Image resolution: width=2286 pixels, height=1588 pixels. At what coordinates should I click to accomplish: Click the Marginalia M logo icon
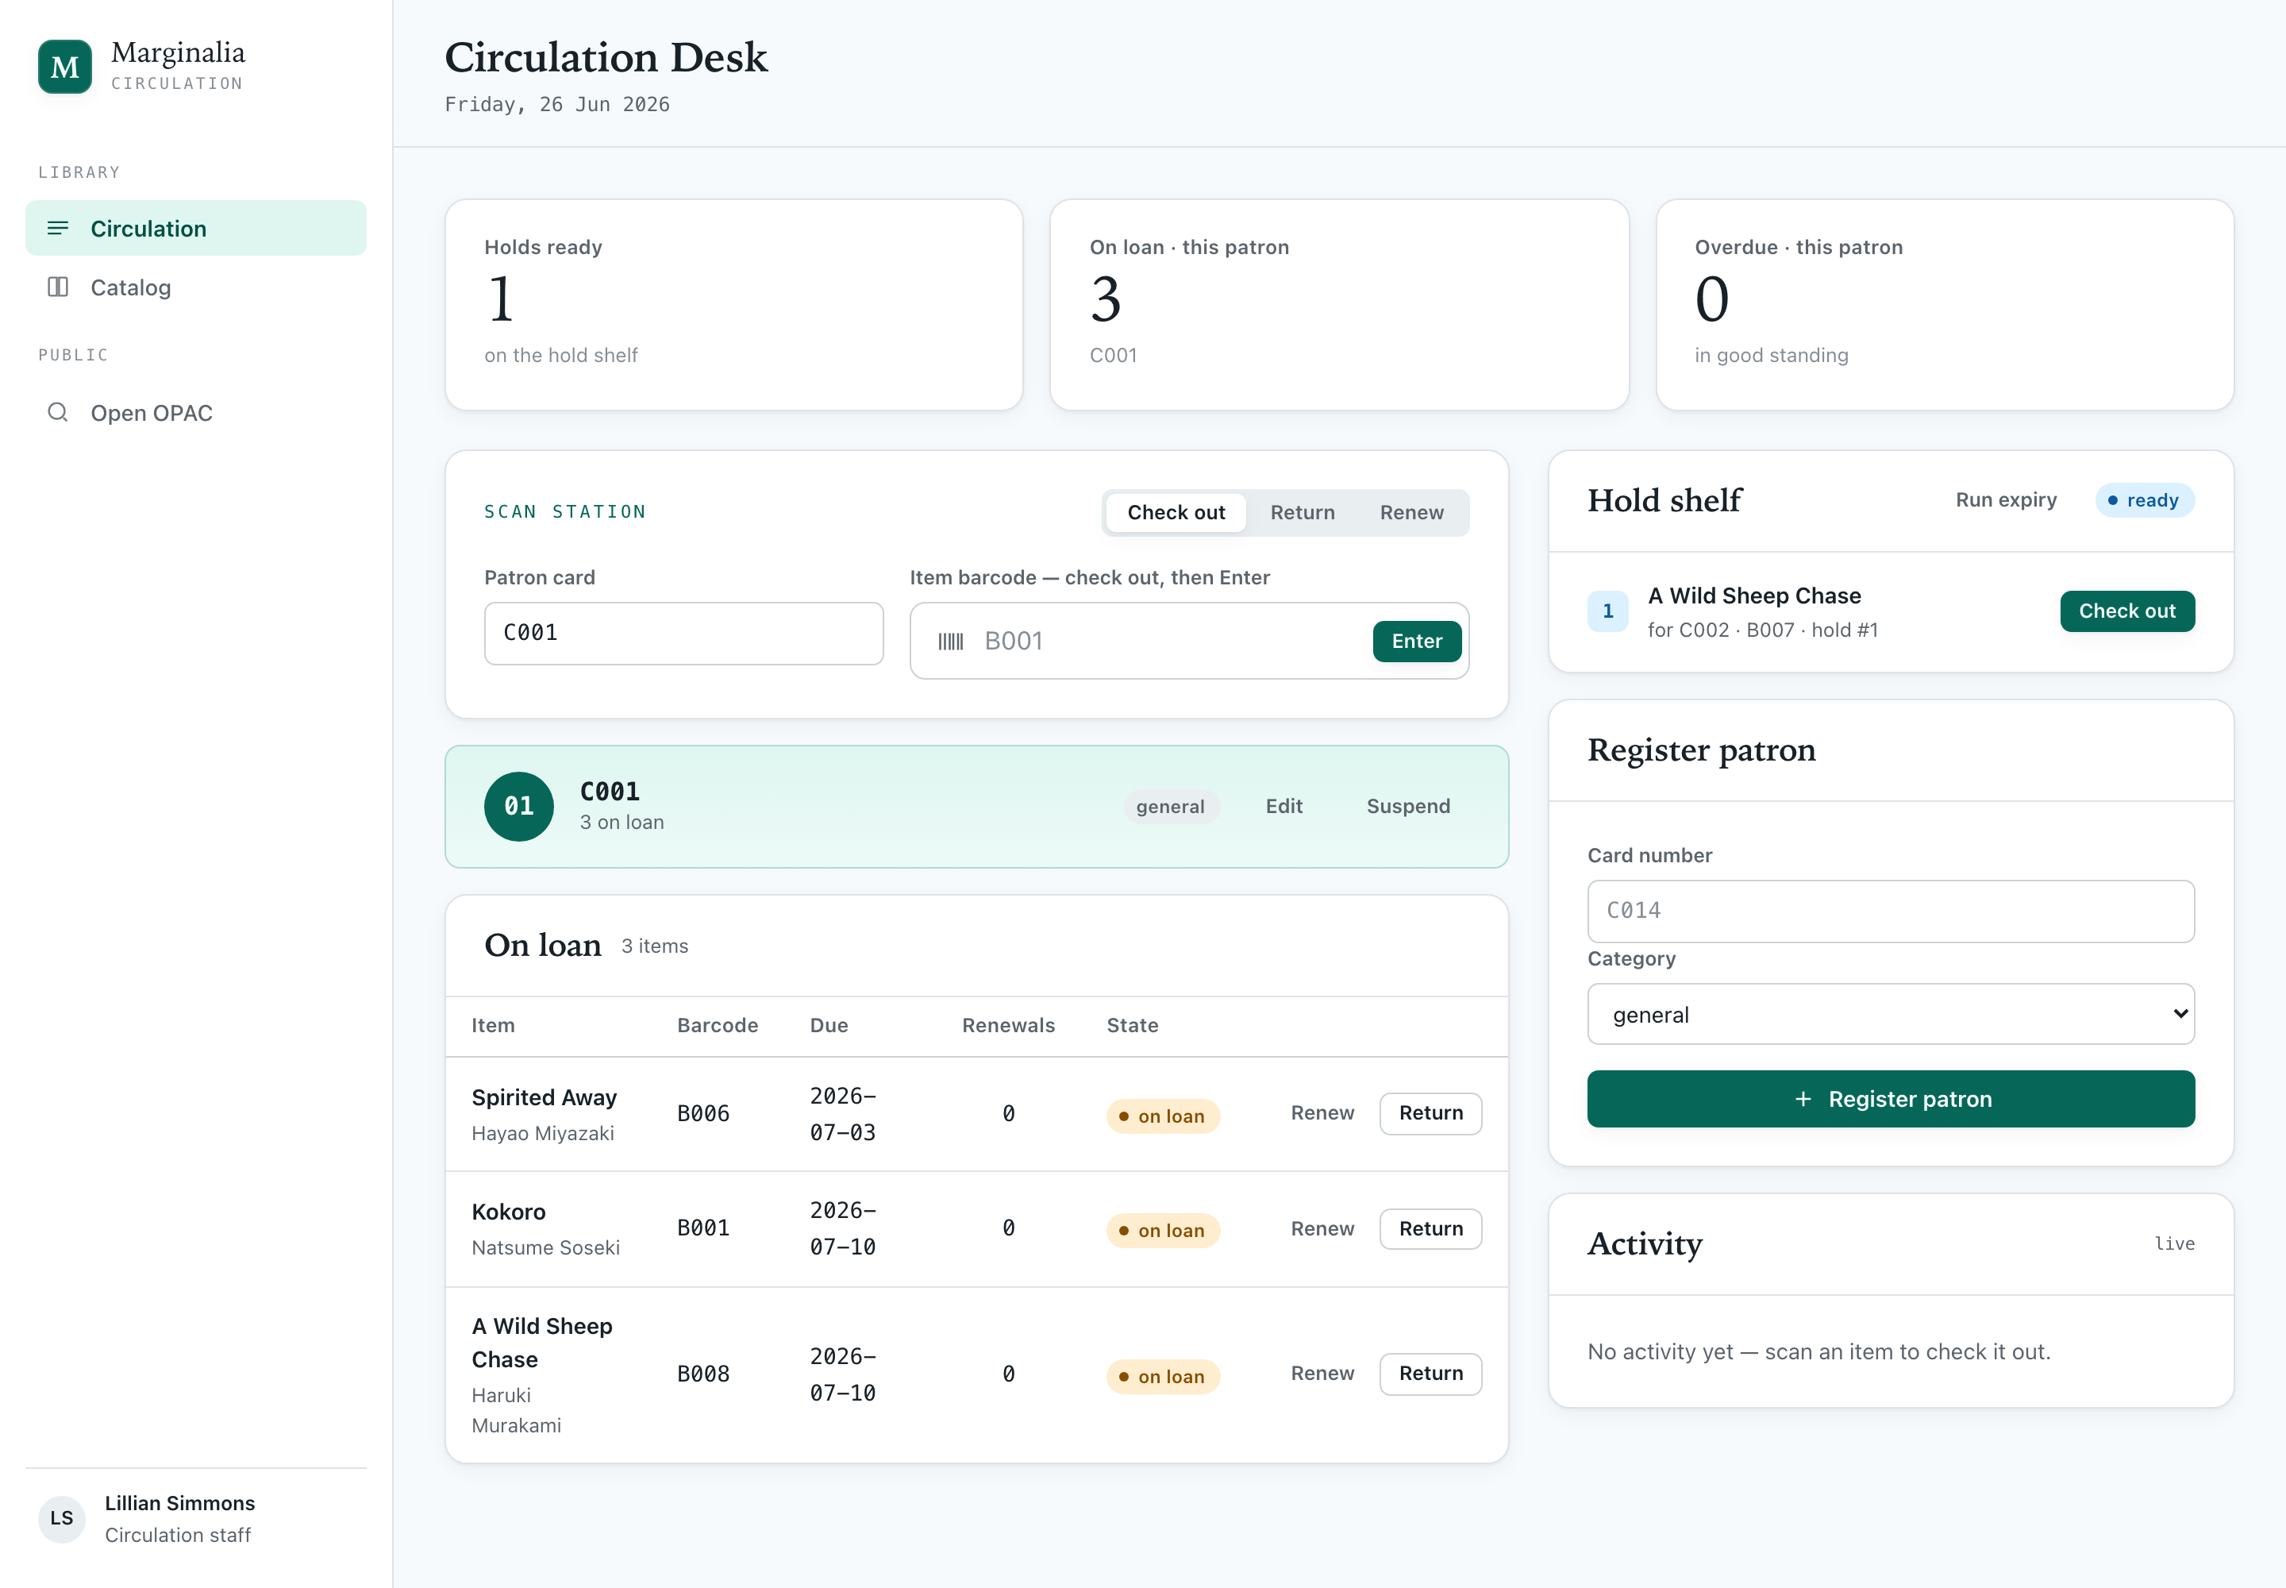coord(64,67)
